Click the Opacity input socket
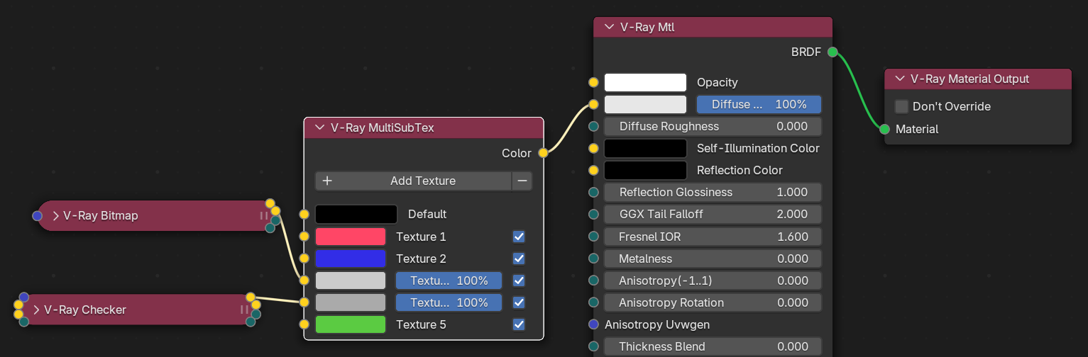This screenshot has height=357, width=1088. 593,82
